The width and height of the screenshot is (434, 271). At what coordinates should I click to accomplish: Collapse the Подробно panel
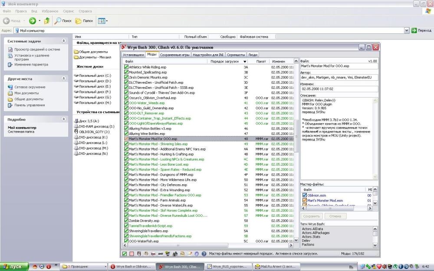(64, 119)
